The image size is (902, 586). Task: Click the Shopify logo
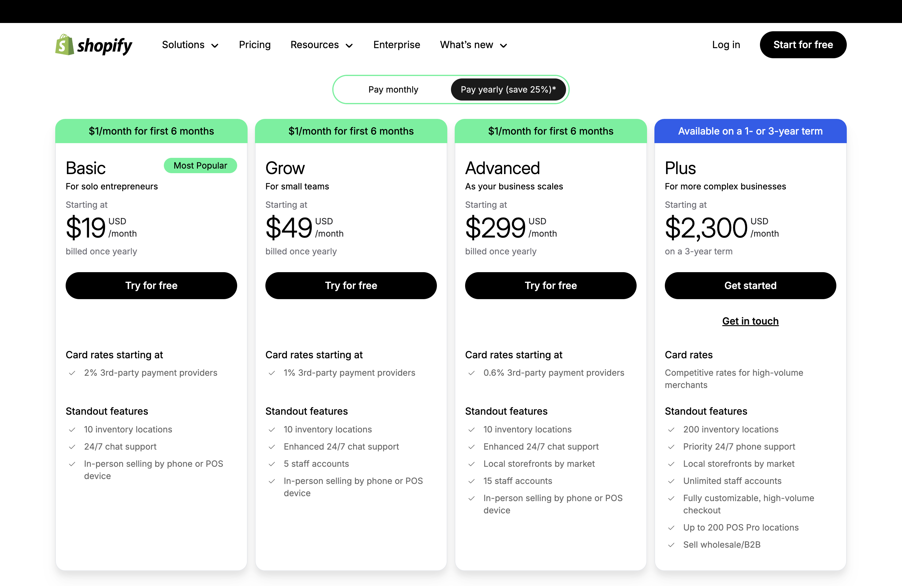click(x=94, y=45)
